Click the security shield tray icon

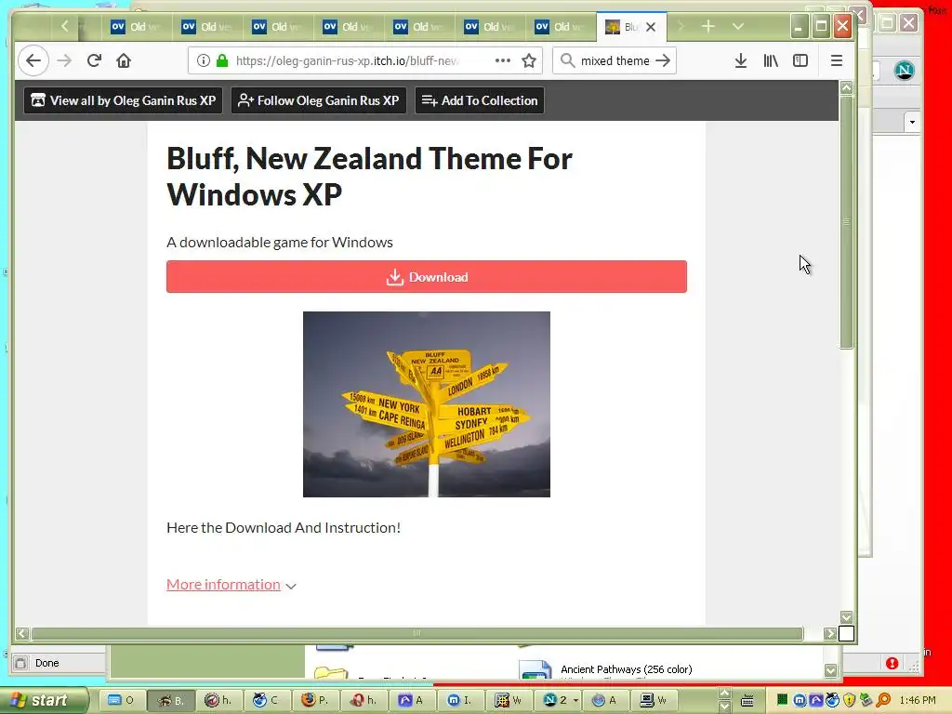[850, 701]
